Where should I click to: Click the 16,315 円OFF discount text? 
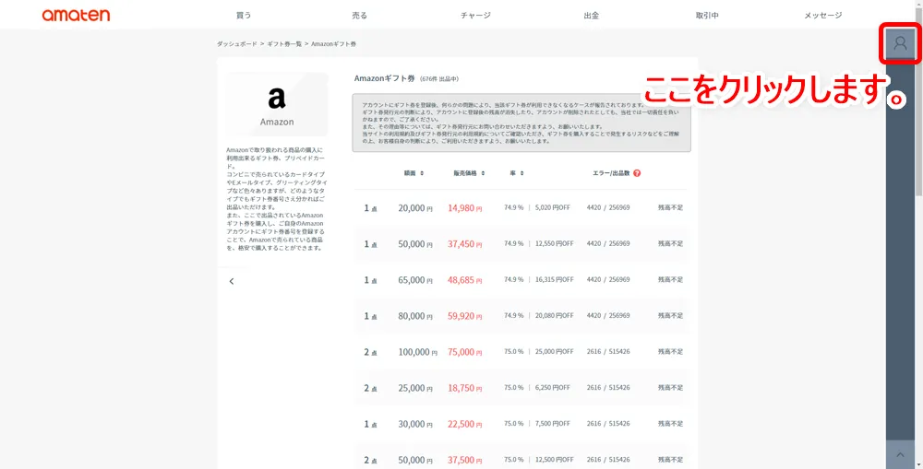point(554,280)
